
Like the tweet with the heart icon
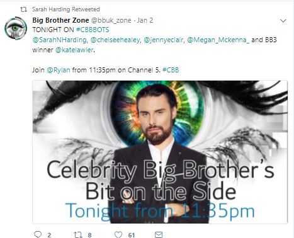click(x=118, y=234)
